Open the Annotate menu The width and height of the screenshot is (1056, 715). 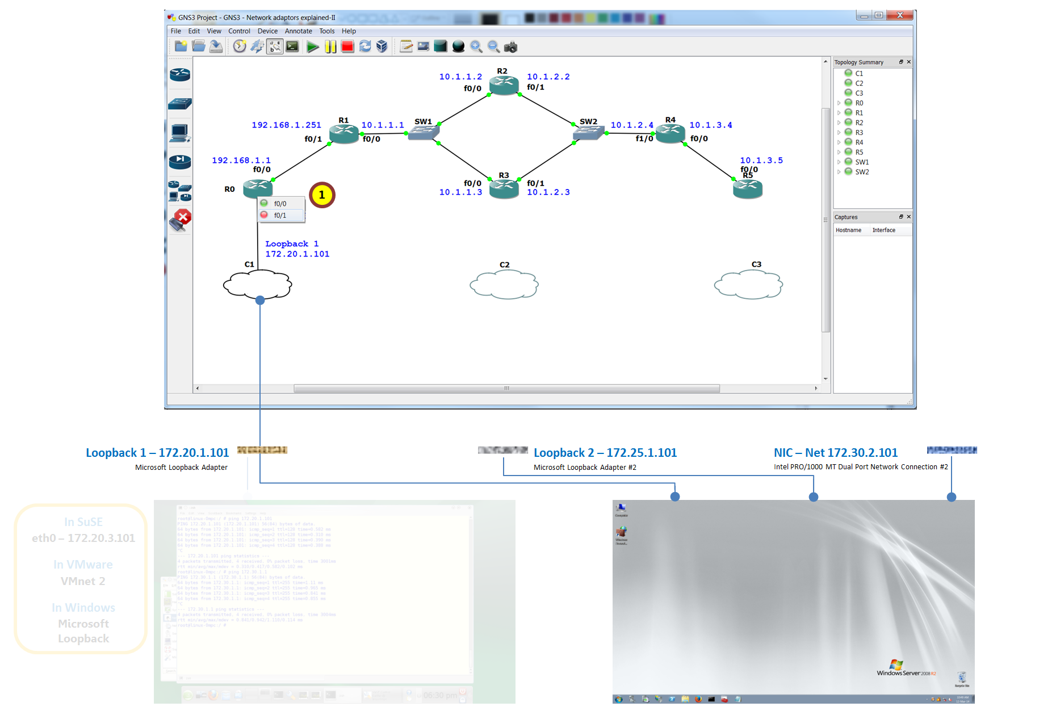(x=298, y=31)
